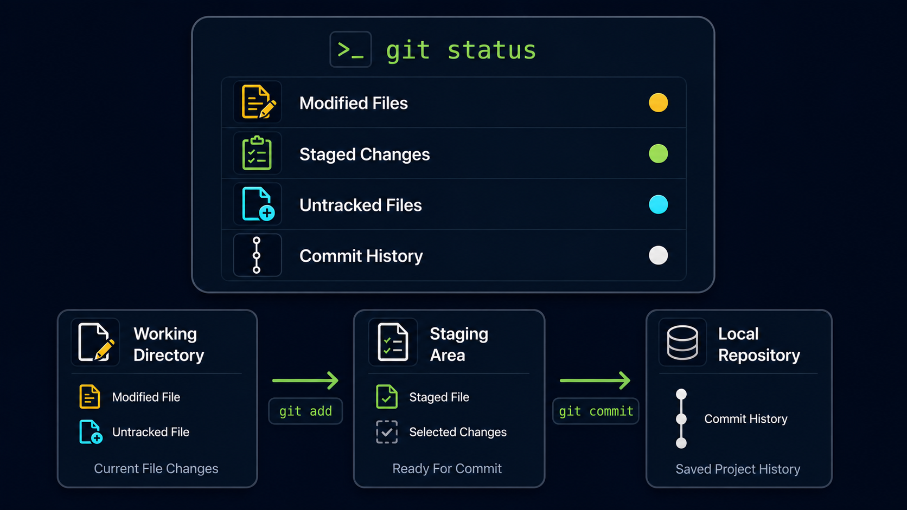Click the Local Repository title

[x=759, y=344]
